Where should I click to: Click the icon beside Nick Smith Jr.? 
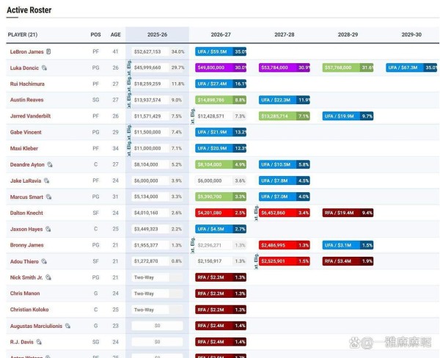click(x=48, y=278)
